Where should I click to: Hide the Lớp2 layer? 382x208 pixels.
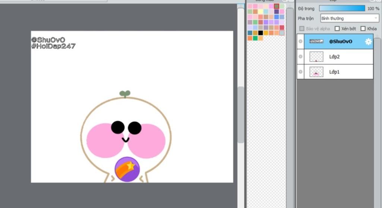tap(300, 56)
